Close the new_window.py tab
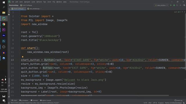This screenshot has width=186, height=104. tap(41, 9)
